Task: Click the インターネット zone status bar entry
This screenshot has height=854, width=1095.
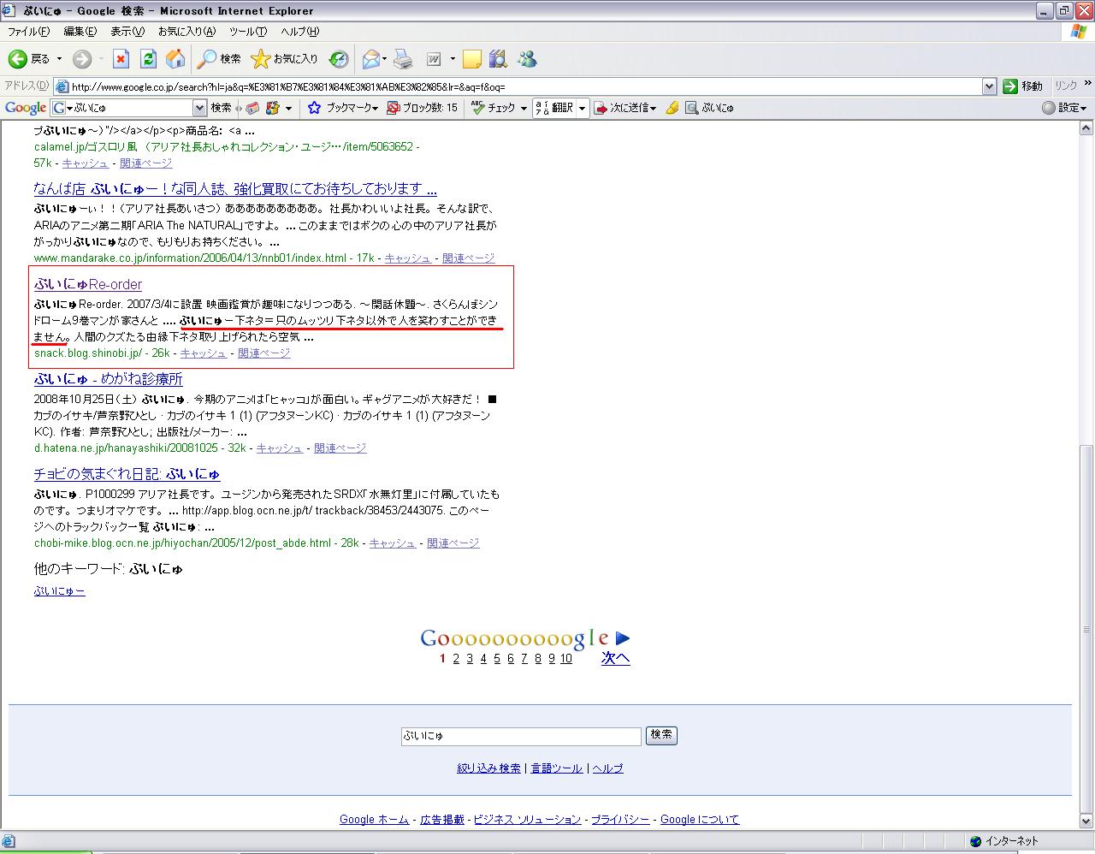Action: tap(1004, 841)
